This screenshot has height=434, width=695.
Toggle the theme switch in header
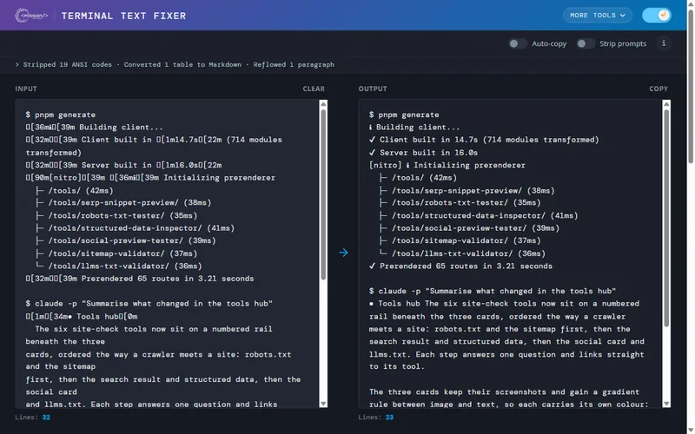tap(657, 15)
